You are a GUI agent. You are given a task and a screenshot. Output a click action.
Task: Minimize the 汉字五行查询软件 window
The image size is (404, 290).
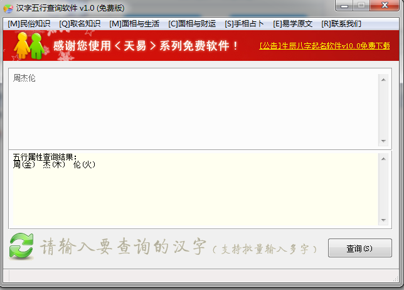(x=344, y=6)
